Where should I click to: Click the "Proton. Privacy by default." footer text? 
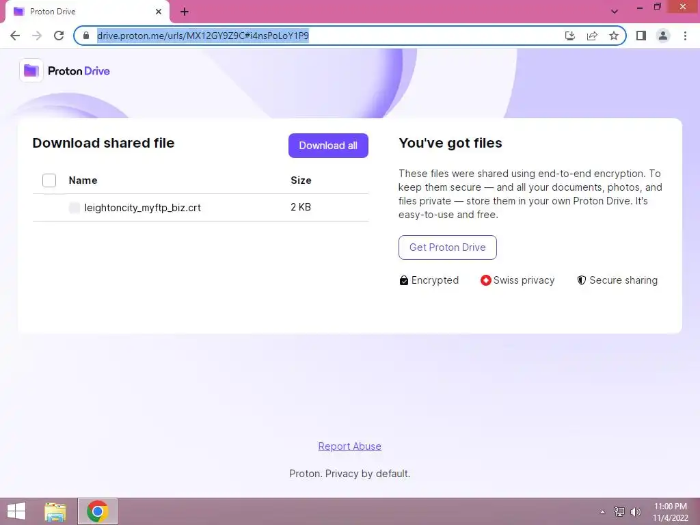click(349, 474)
